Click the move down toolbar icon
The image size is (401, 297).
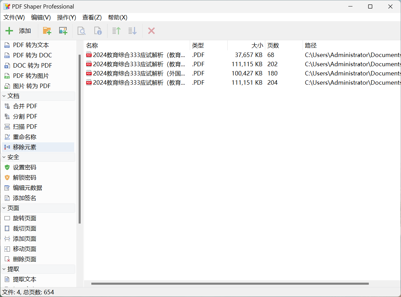[132, 31]
